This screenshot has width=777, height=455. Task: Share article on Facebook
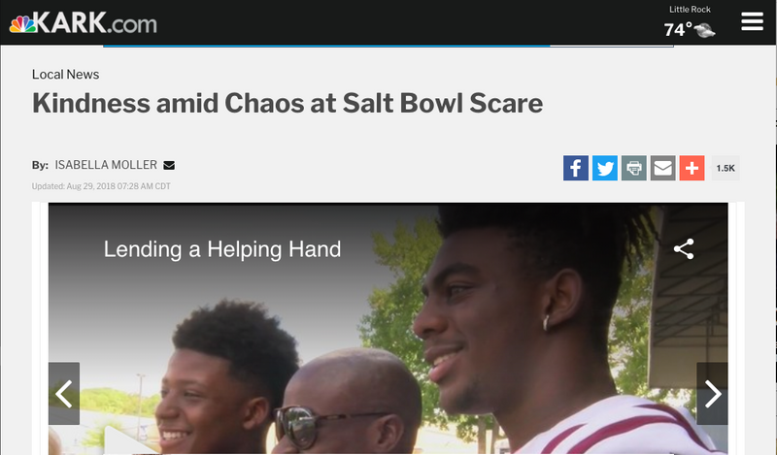coord(575,168)
